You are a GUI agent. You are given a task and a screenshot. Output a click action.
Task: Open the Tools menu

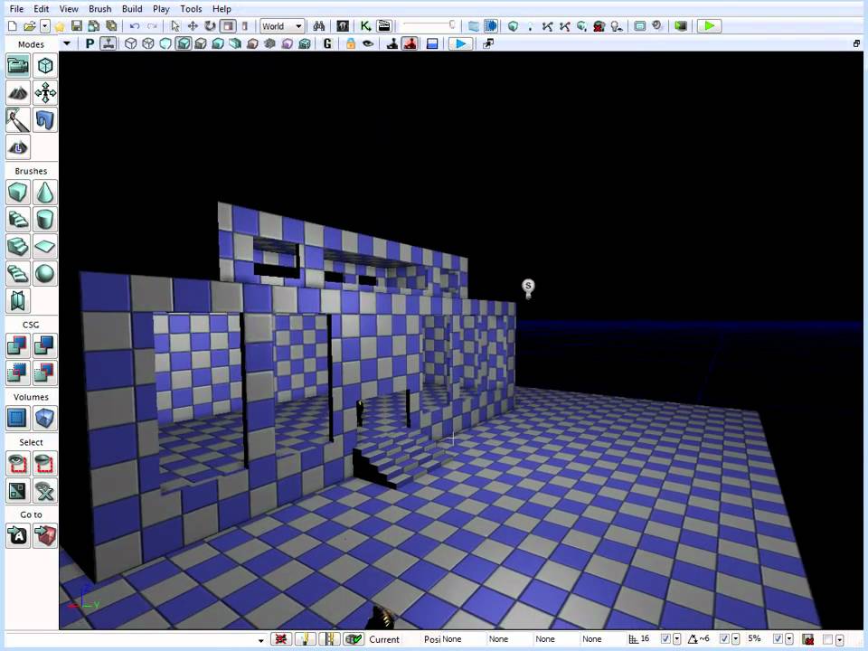pyautogui.click(x=191, y=9)
